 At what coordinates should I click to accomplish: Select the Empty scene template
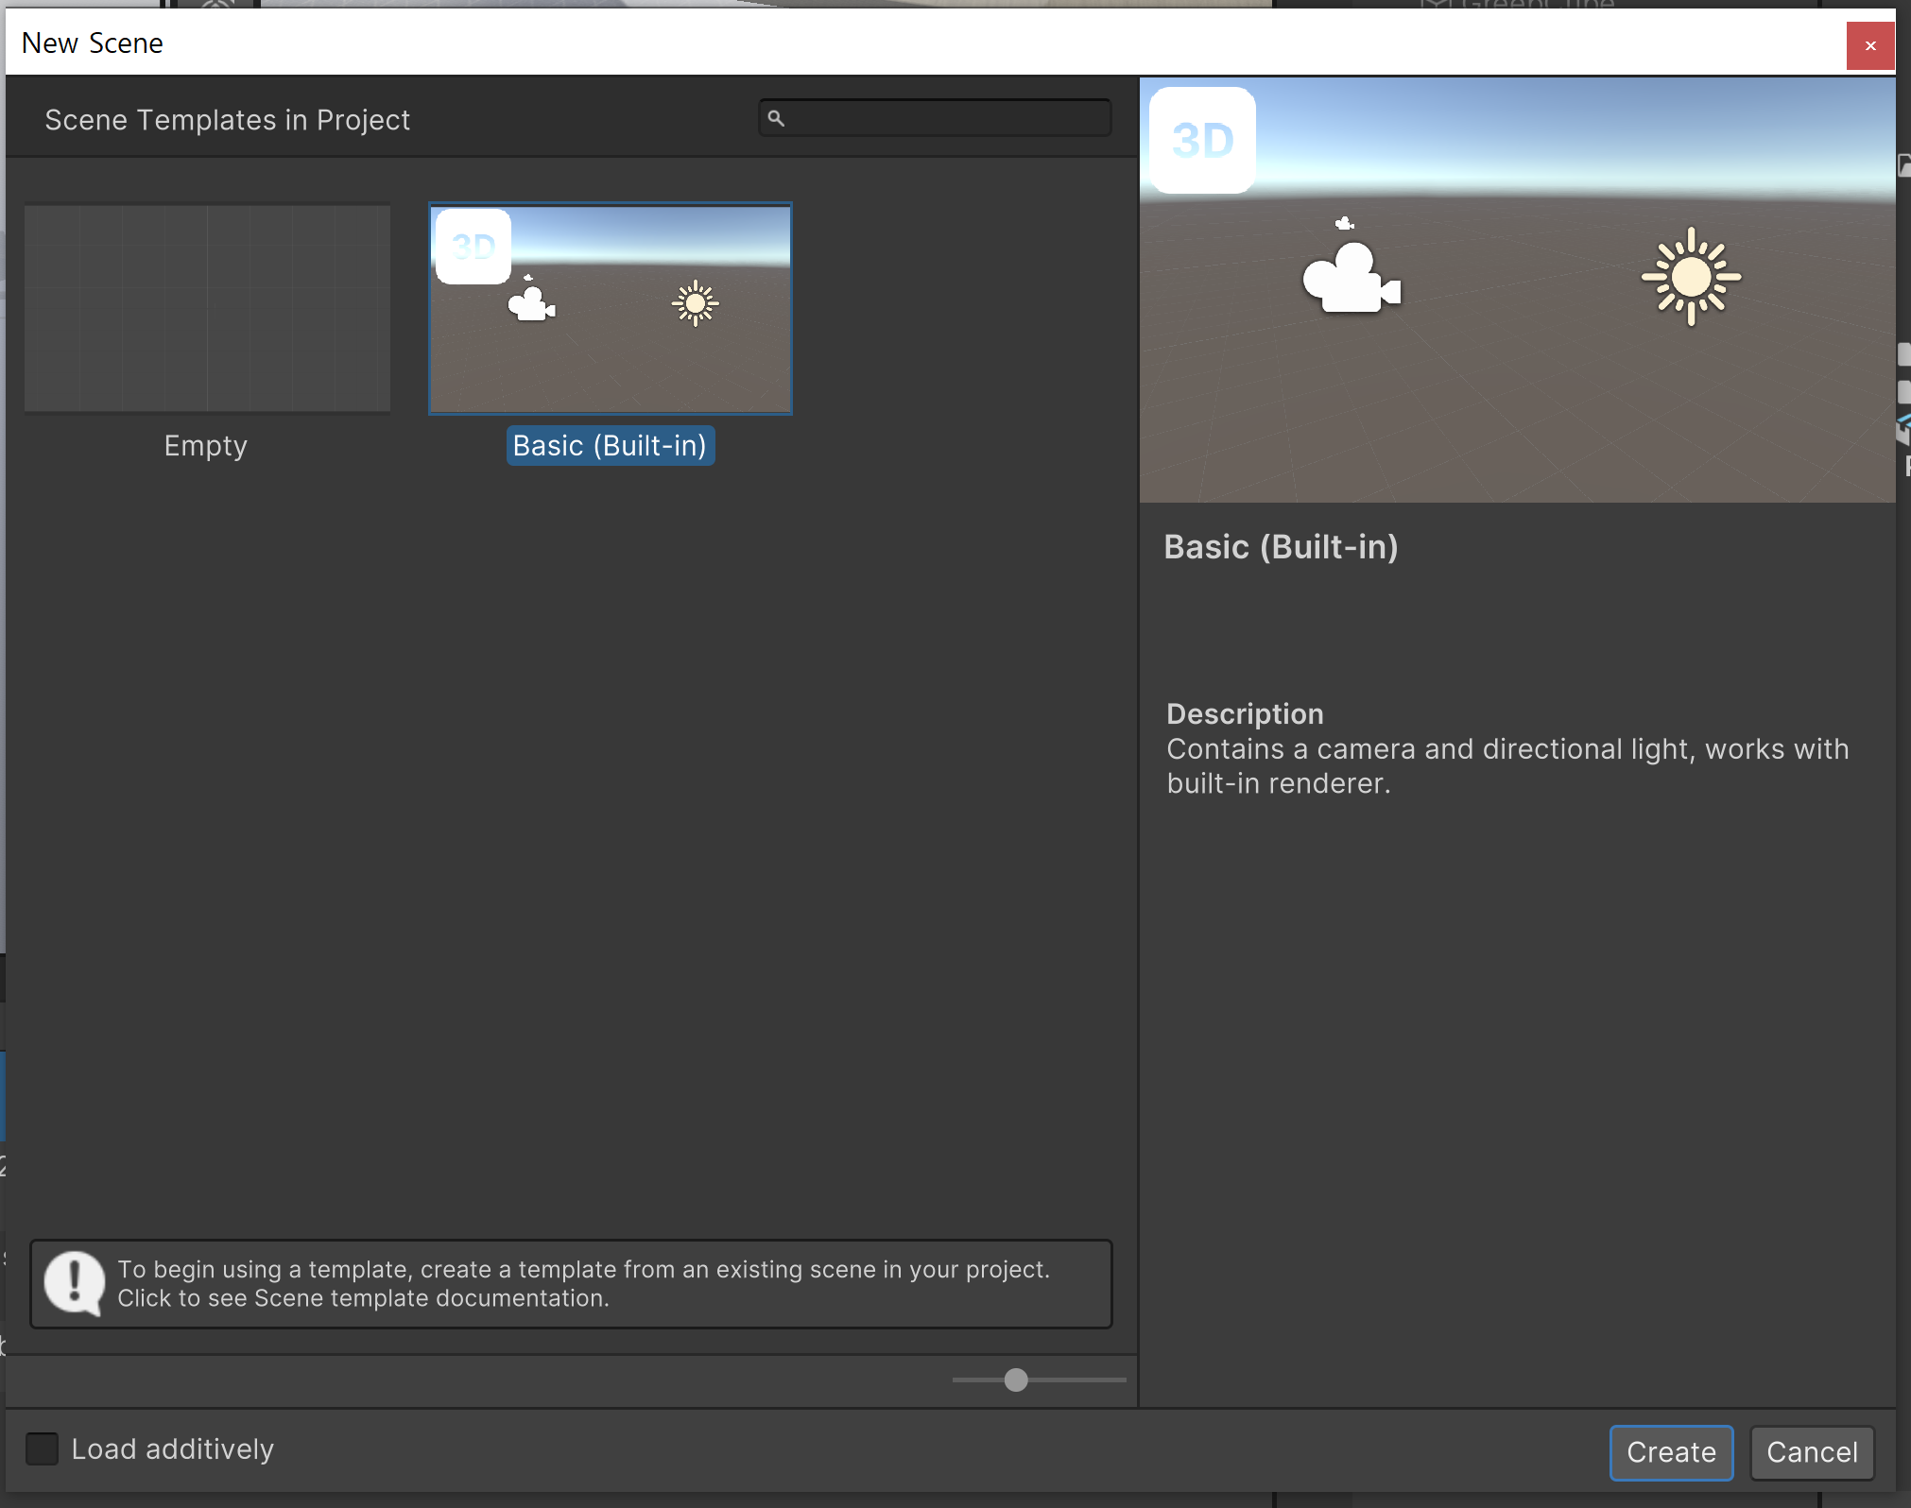207,309
